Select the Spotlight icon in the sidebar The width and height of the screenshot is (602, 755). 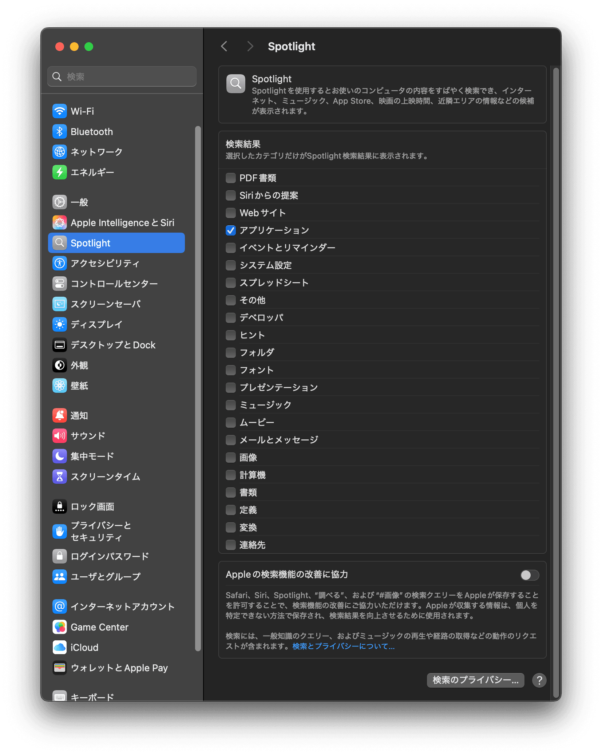click(60, 243)
